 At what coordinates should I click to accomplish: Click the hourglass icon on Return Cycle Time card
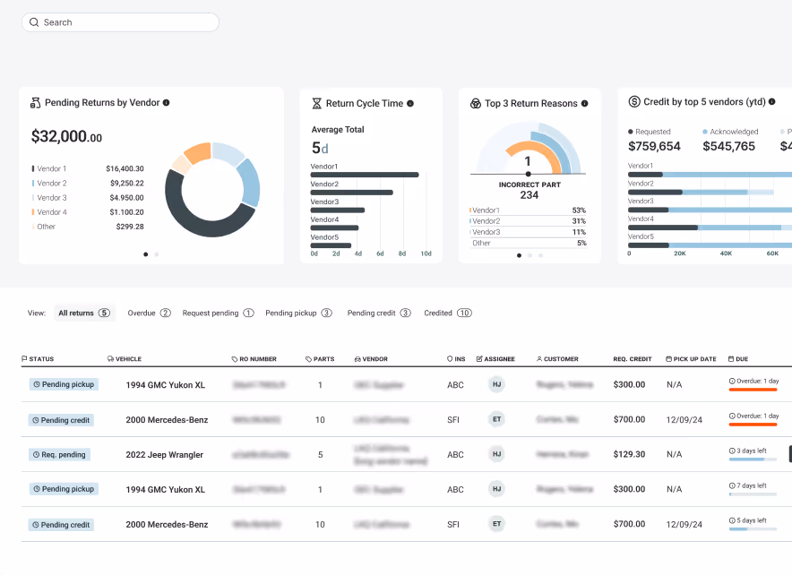coord(316,103)
